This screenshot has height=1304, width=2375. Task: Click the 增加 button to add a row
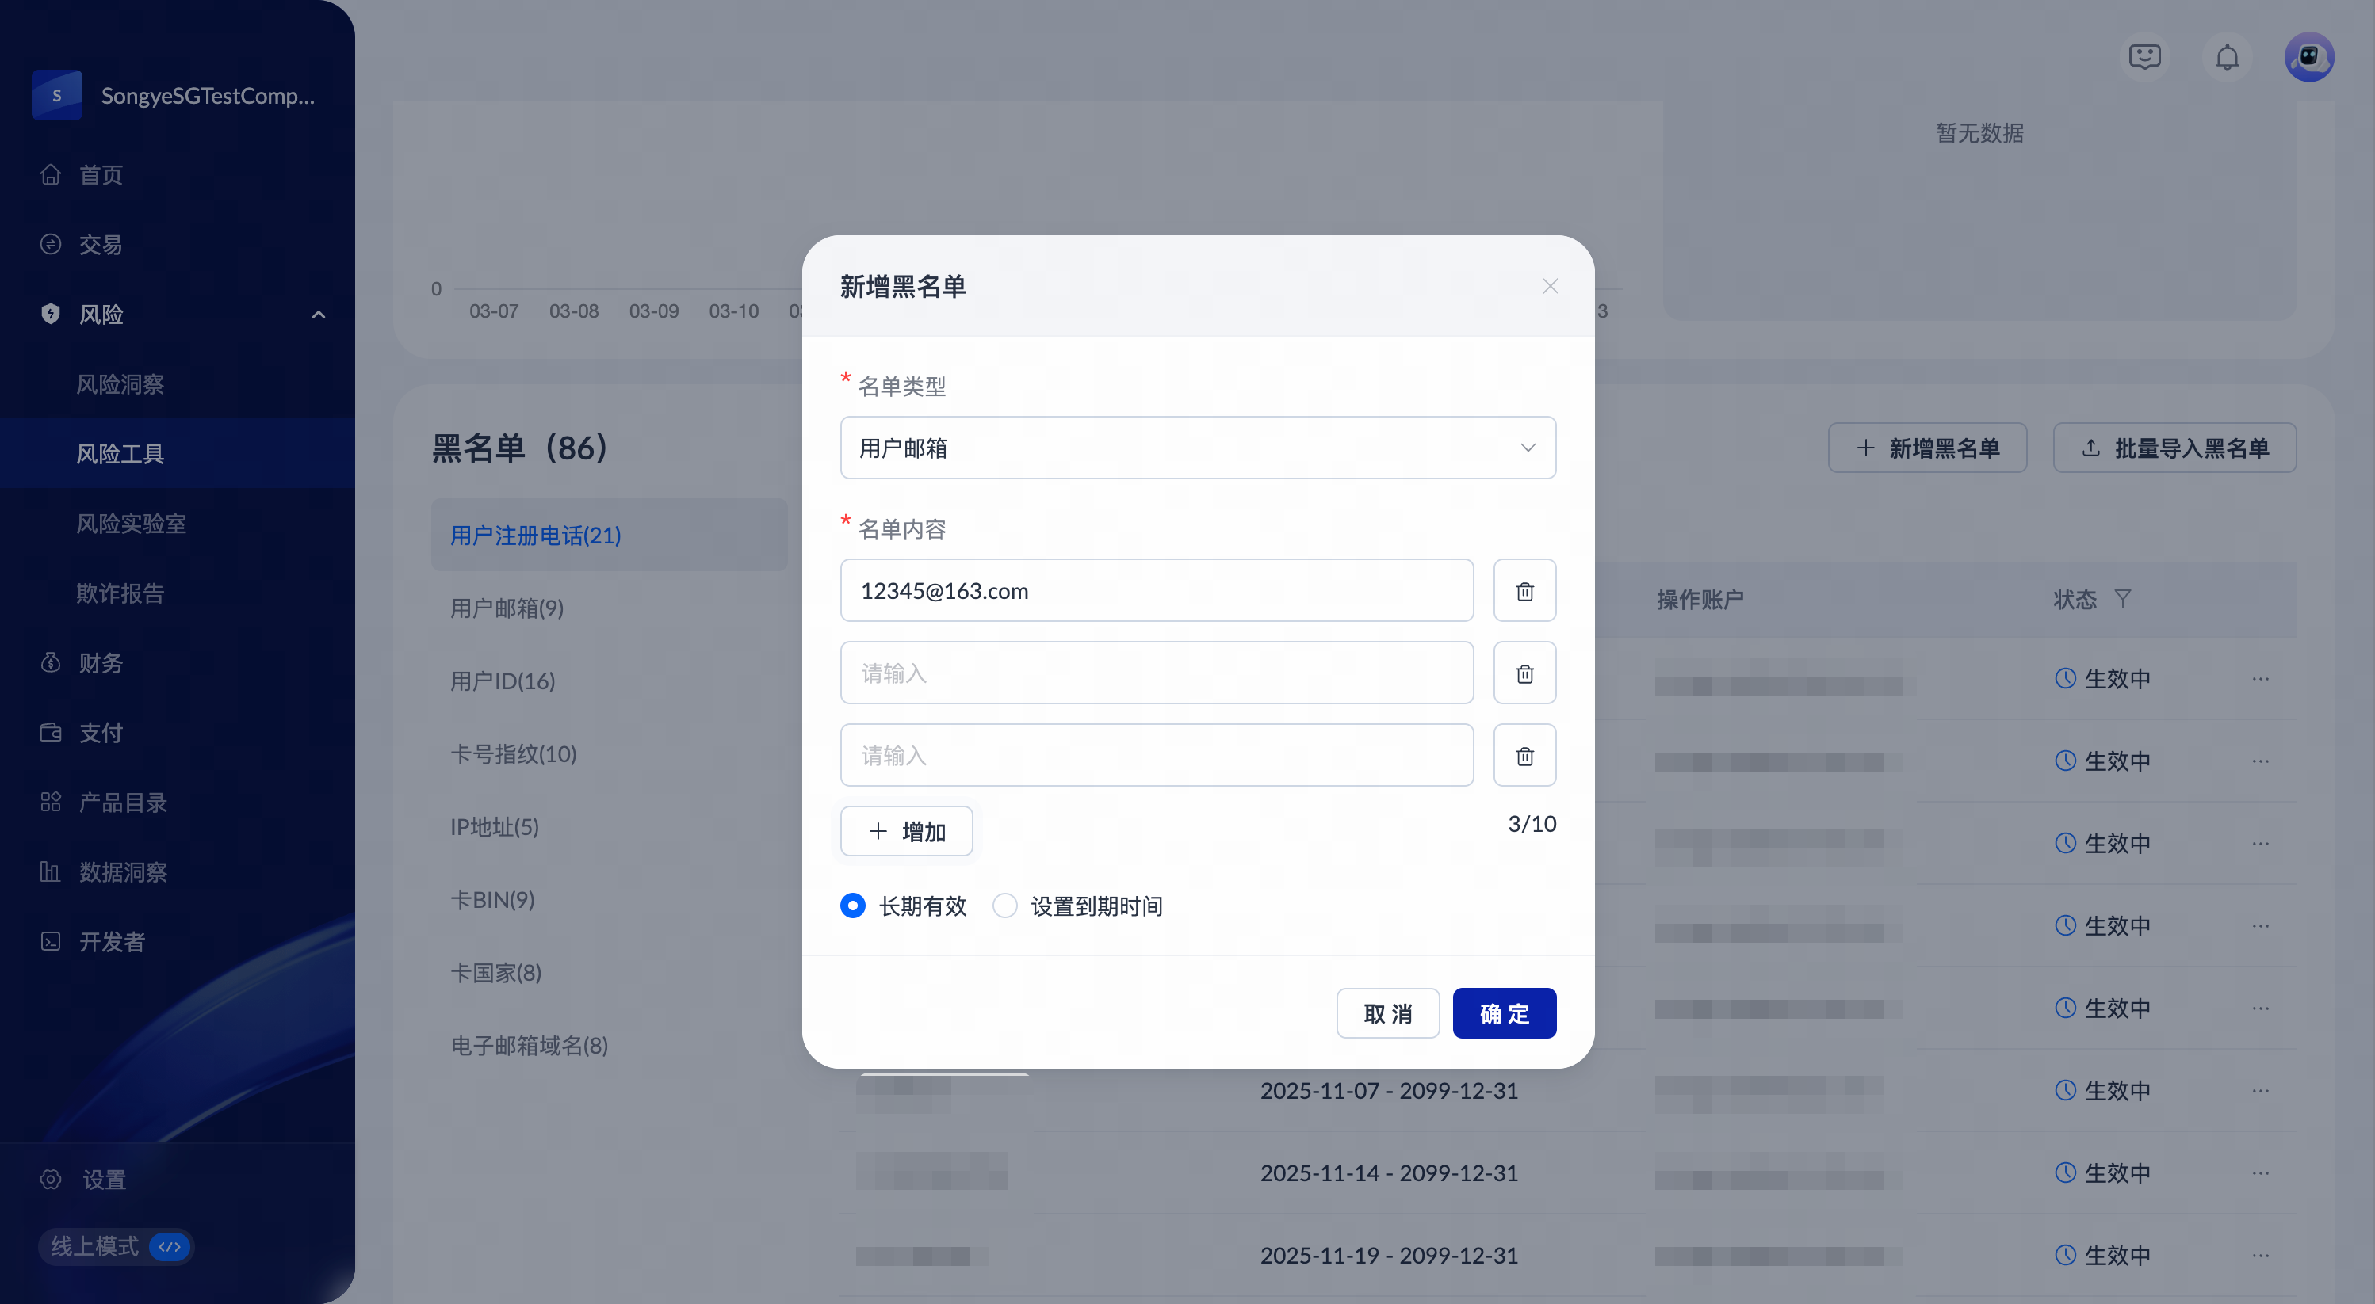pos(906,831)
